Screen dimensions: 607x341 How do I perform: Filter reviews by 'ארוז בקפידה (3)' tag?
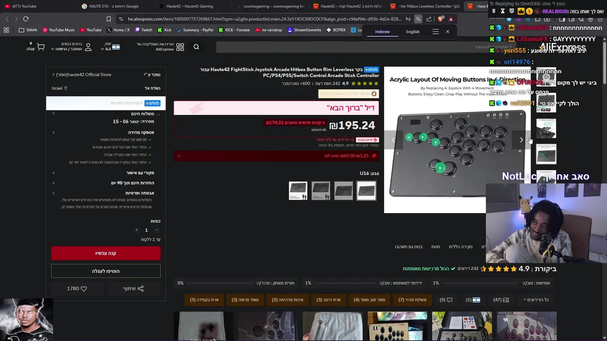coord(204,300)
